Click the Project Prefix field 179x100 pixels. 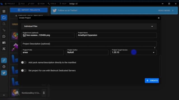43,52
